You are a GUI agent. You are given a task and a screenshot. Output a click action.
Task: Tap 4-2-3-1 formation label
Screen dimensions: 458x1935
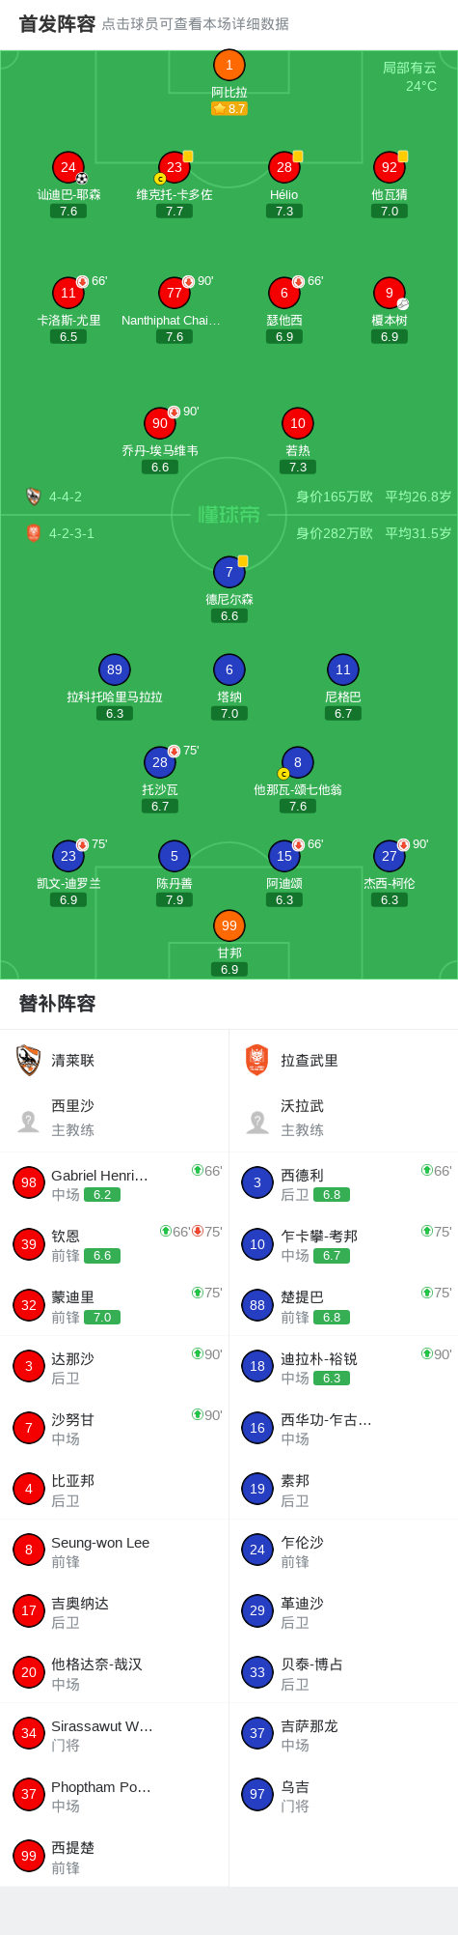coord(71,533)
